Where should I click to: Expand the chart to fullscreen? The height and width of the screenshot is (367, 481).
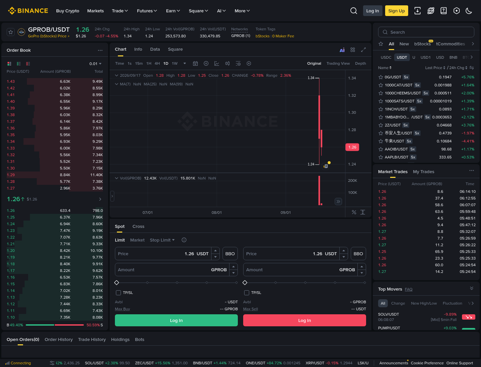point(363,50)
